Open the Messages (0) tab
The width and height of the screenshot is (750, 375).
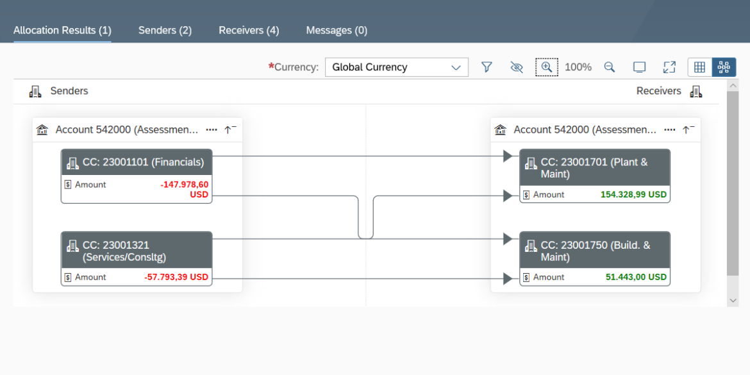tap(337, 30)
